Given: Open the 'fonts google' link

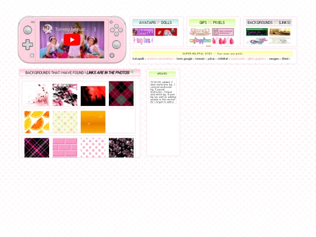Looking at the screenshot, I should 184,59.
